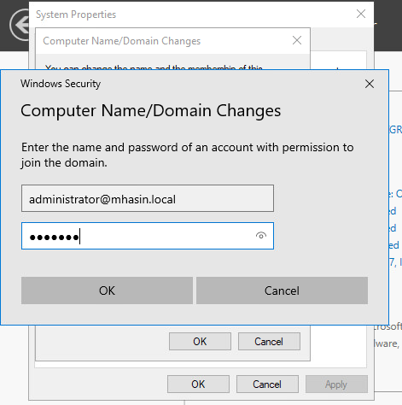Screen dimensions: 402x405
Task: Click the back arrow in Server Manager
Action: click(20, 25)
